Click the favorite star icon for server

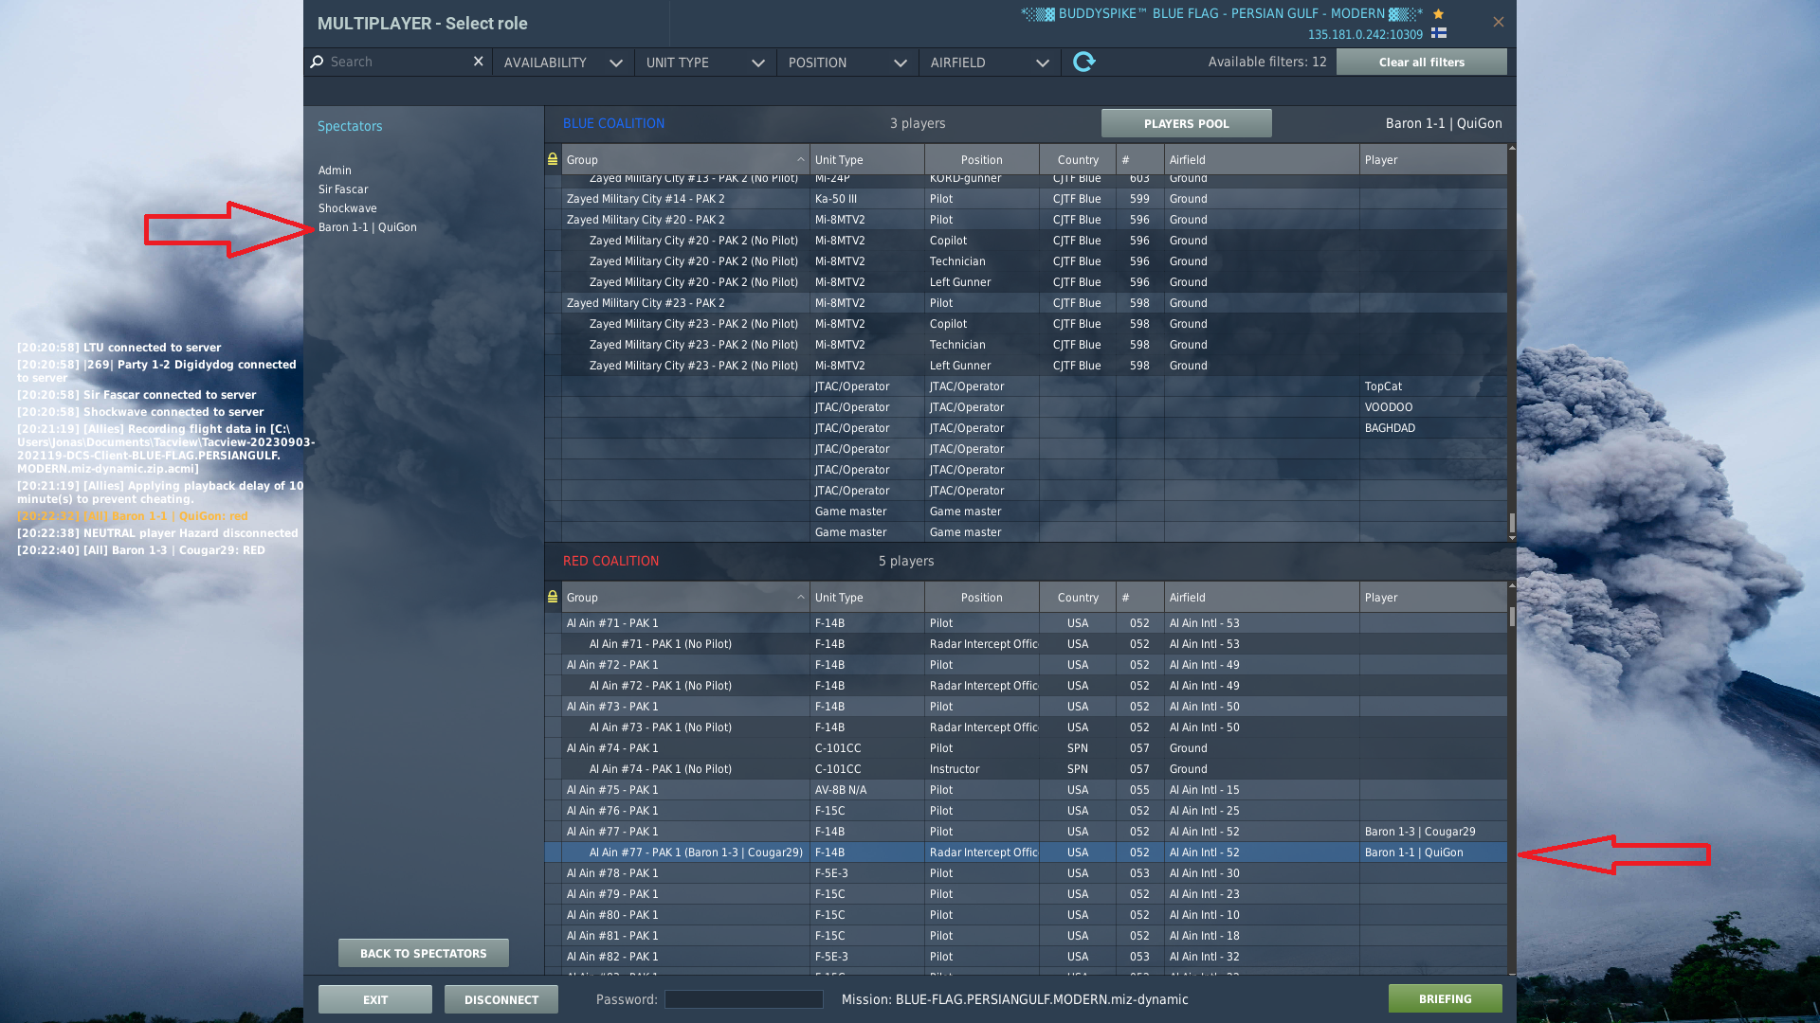click(x=1438, y=13)
